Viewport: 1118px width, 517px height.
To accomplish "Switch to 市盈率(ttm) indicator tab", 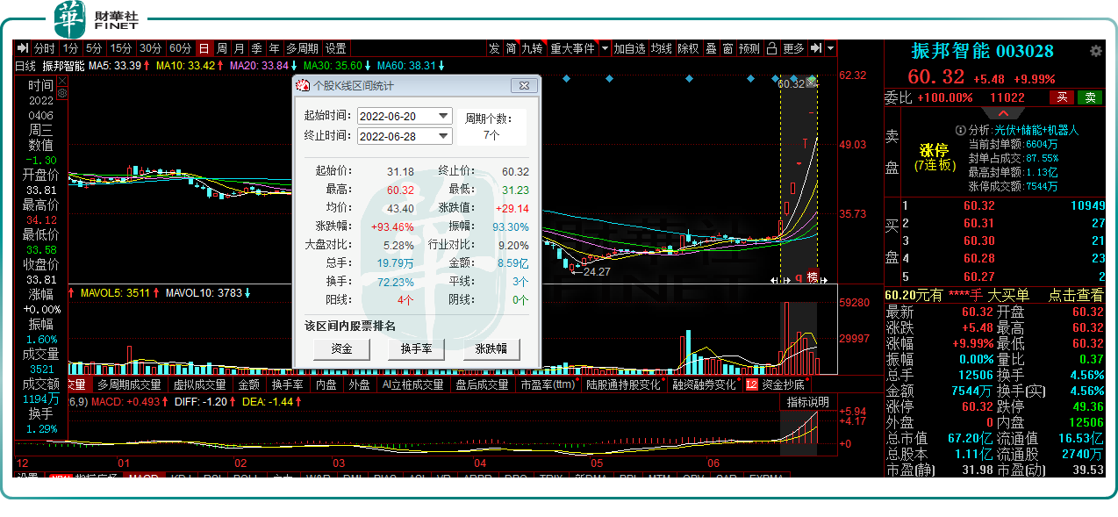I will pos(548,384).
